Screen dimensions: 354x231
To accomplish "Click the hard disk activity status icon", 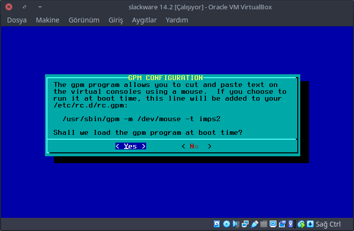I will 217,224.
